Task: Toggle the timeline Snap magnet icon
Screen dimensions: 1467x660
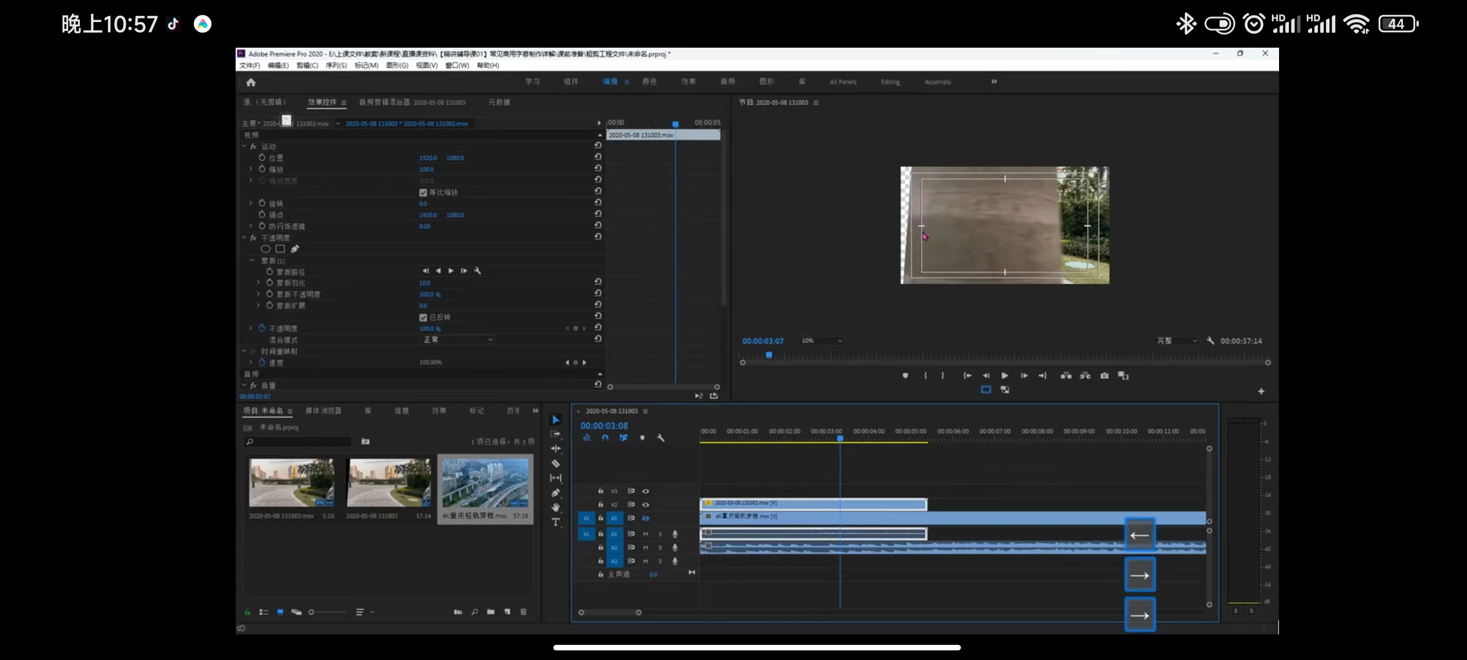Action: coord(605,438)
